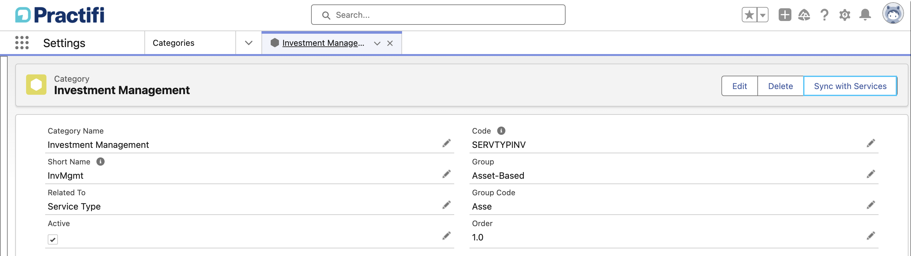Edit Related To pencil icon

(x=446, y=205)
